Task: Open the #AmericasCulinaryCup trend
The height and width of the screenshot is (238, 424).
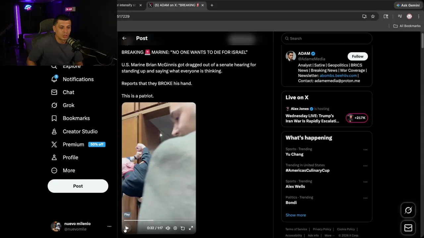Action: pyautogui.click(x=307, y=170)
